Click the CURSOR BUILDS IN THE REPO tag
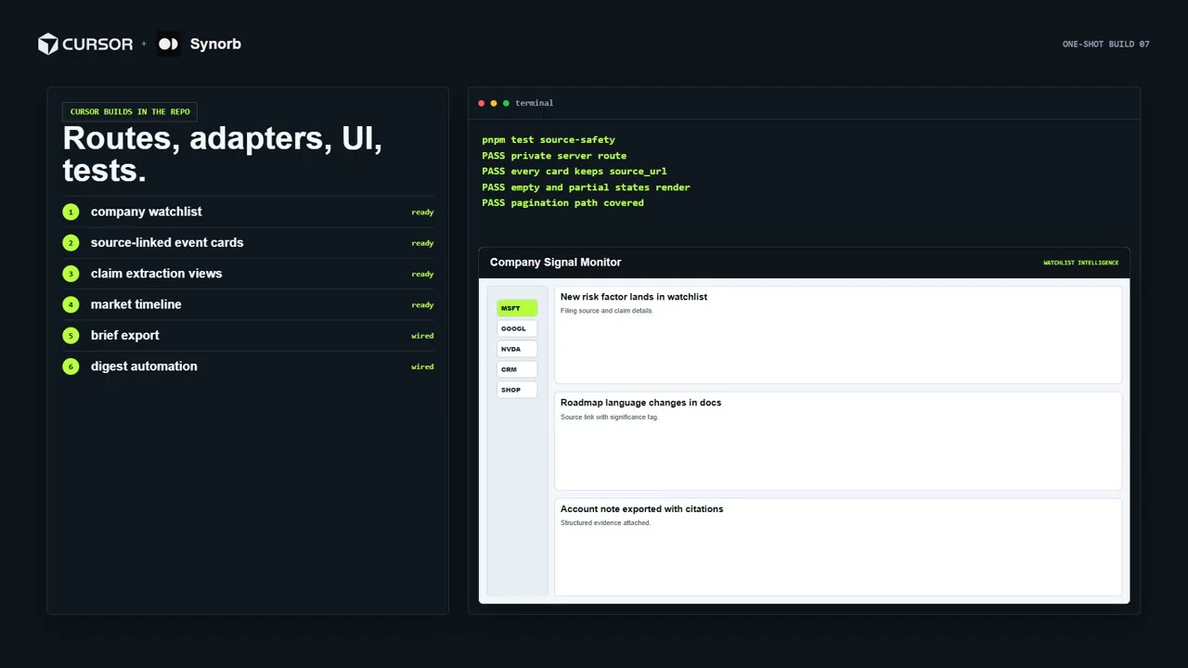The width and height of the screenshot is (1188, 668). tap(130, 111)
